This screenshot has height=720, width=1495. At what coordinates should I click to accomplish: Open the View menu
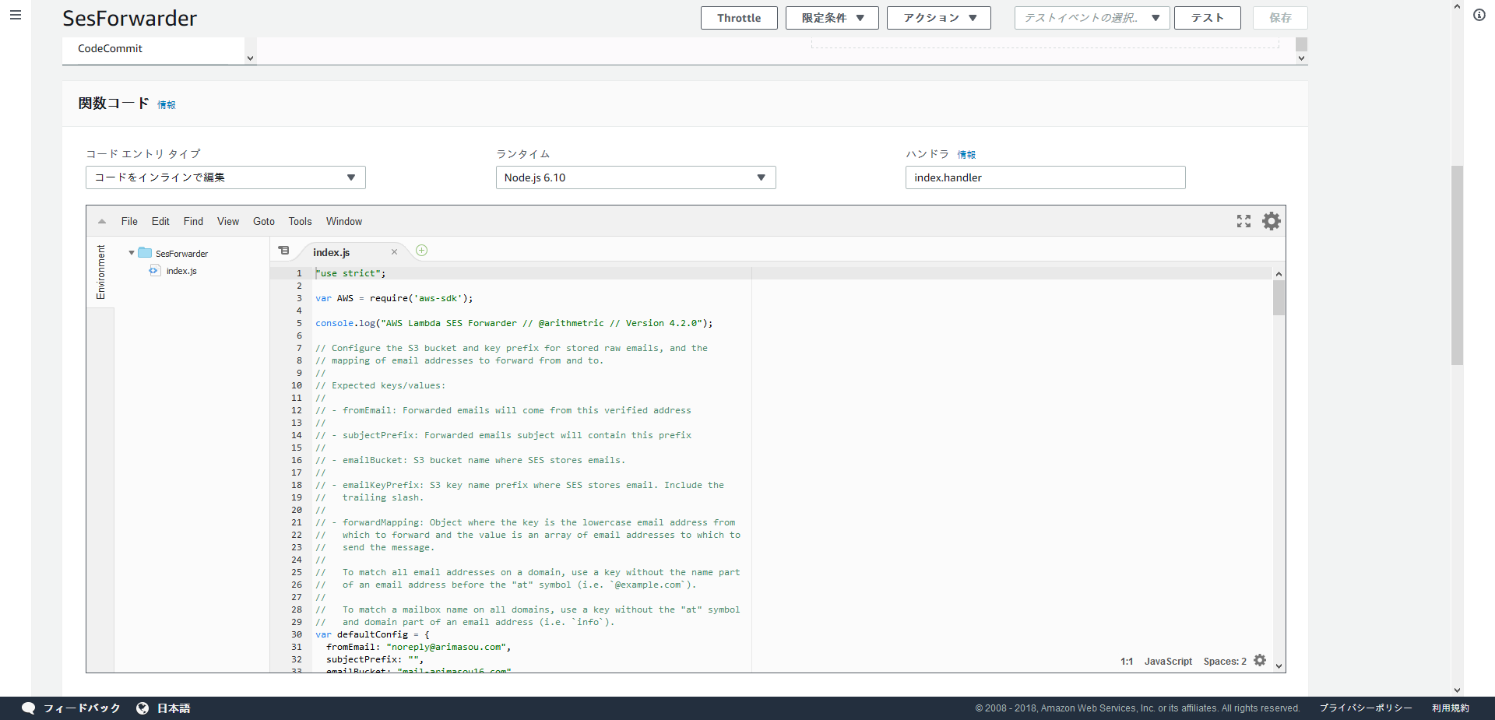coord(228,222)
